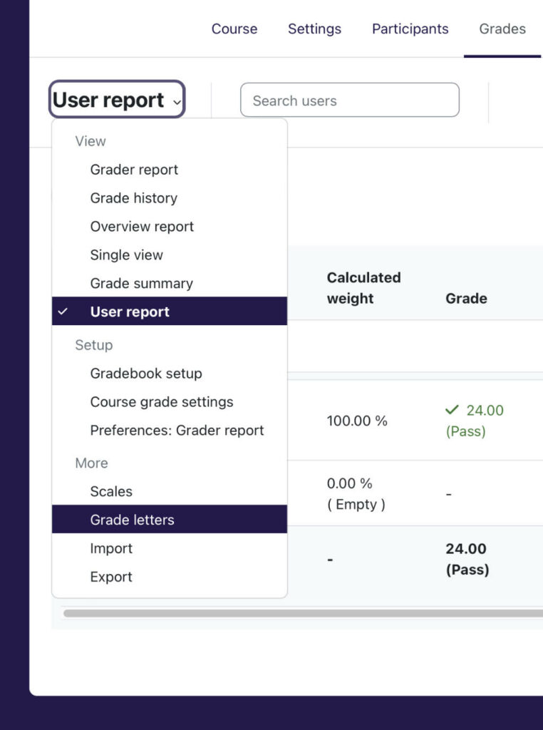Click the checkmark beside User report
Viewport: 543px width, 730px height.
pyautogui.click(x=64, y=312)
